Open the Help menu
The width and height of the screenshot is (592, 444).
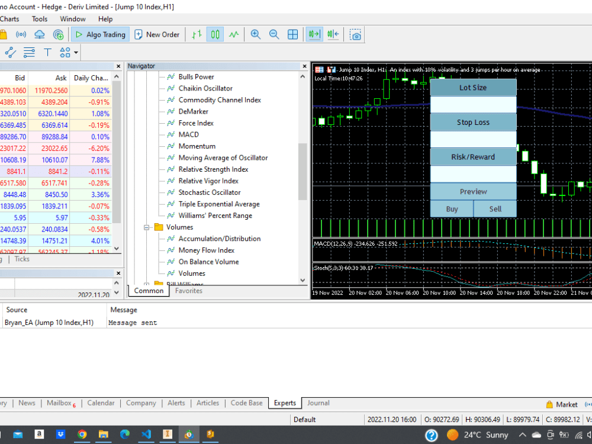pos(105,19)
